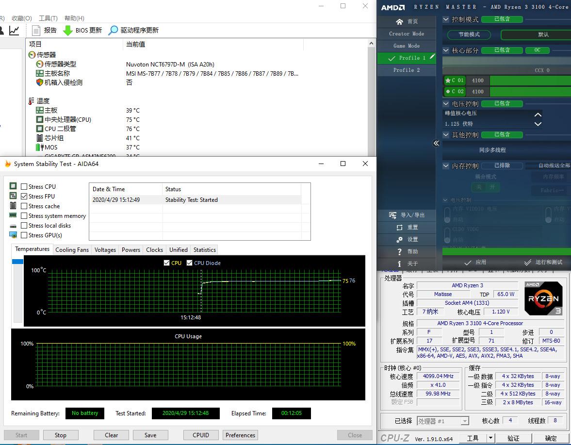Screen dimensions: 571x445
Task: Click 运行和测试 apply and test in Ryzen Master
Action: click(x=543, y=262)
